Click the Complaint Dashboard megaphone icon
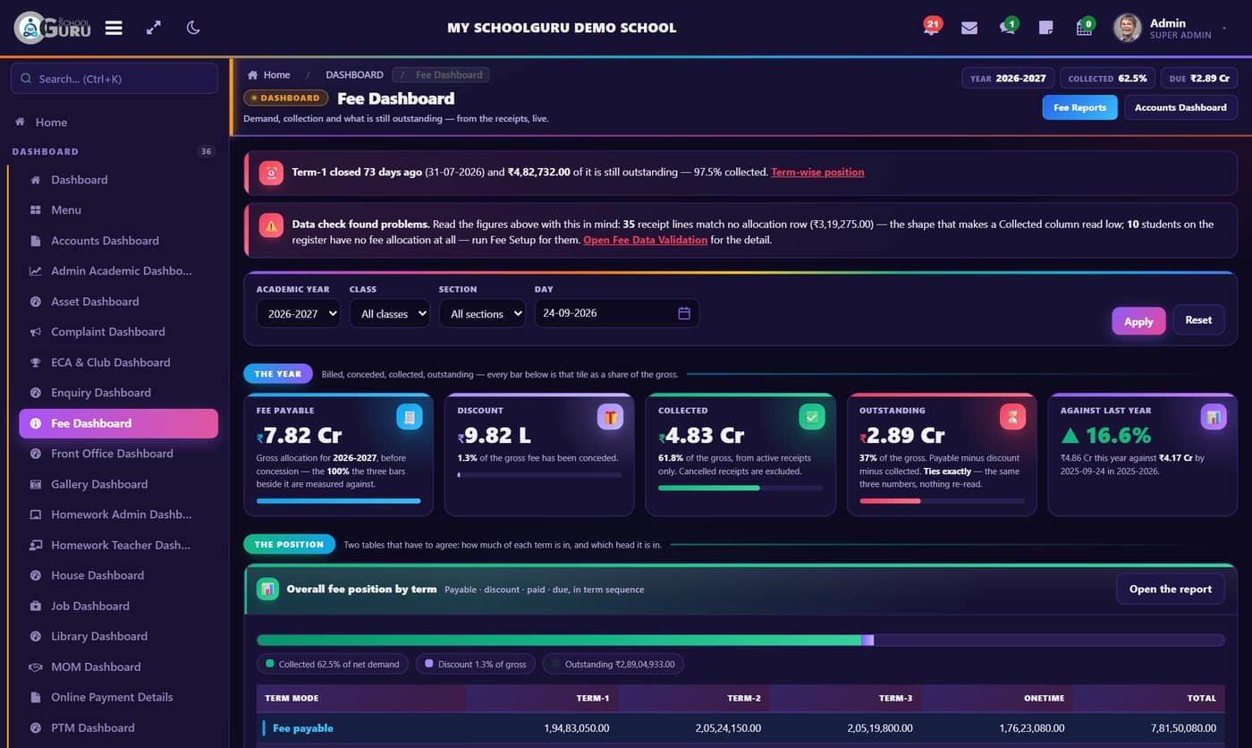Image resolution: width=1252 pixels, height=748 pixels. tap(36, 332)
